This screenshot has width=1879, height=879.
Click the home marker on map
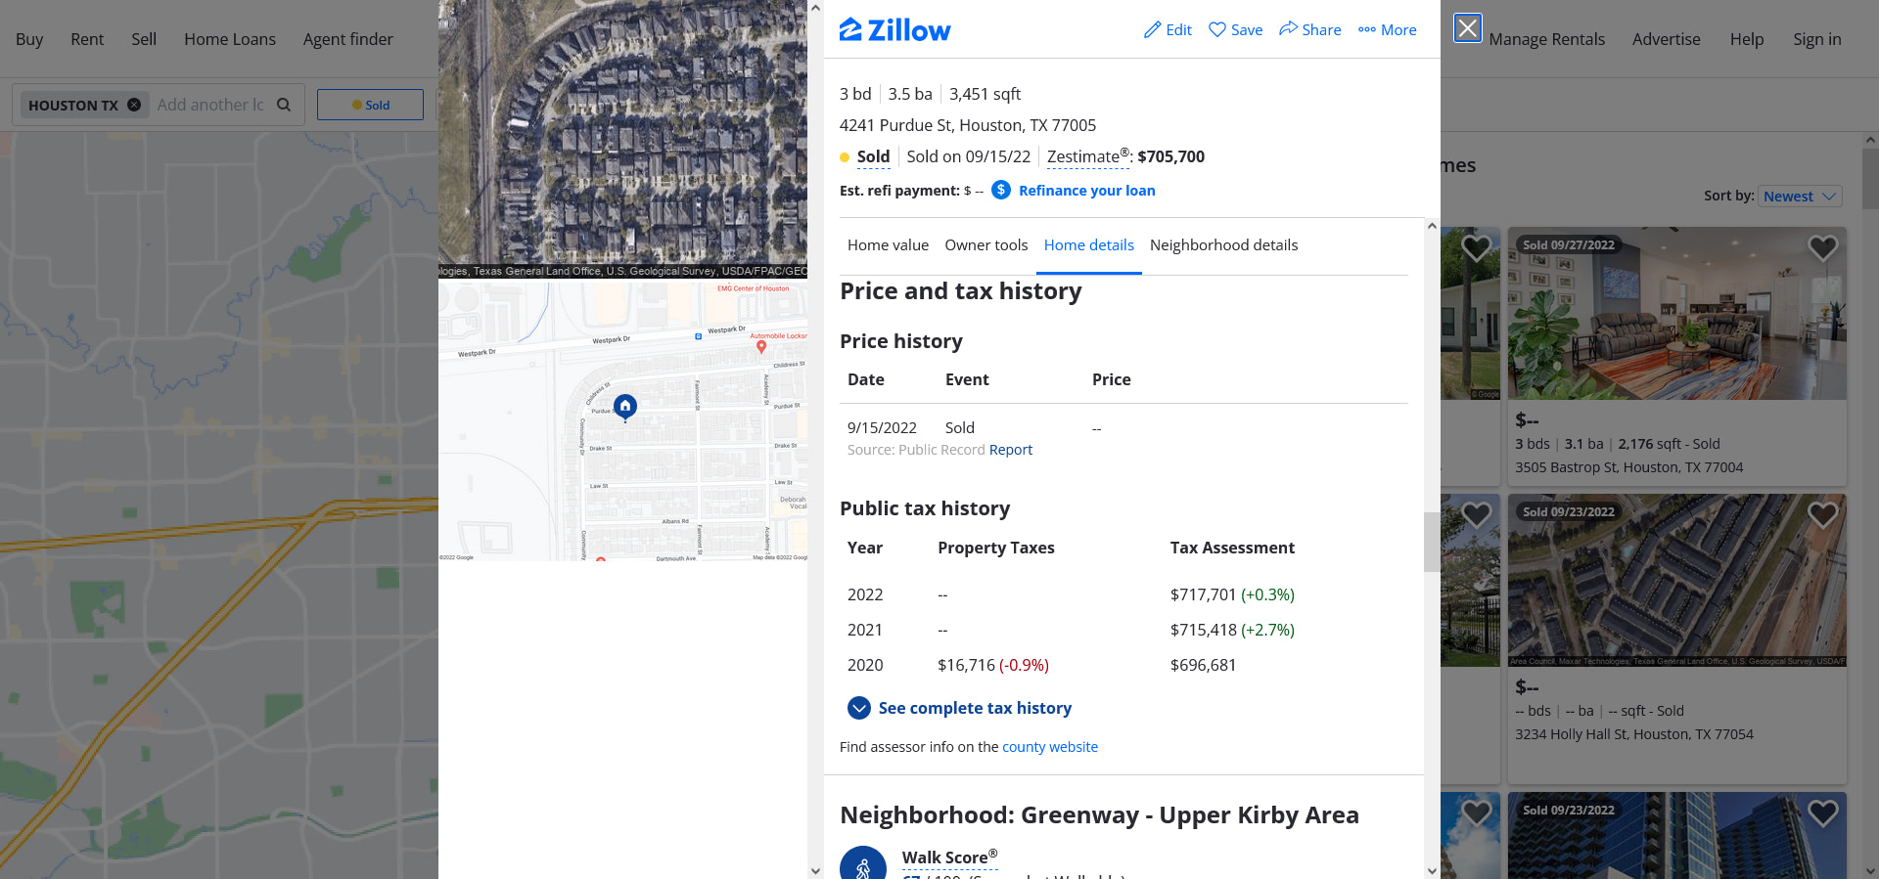pyautogui.click(x=625, y=406)
